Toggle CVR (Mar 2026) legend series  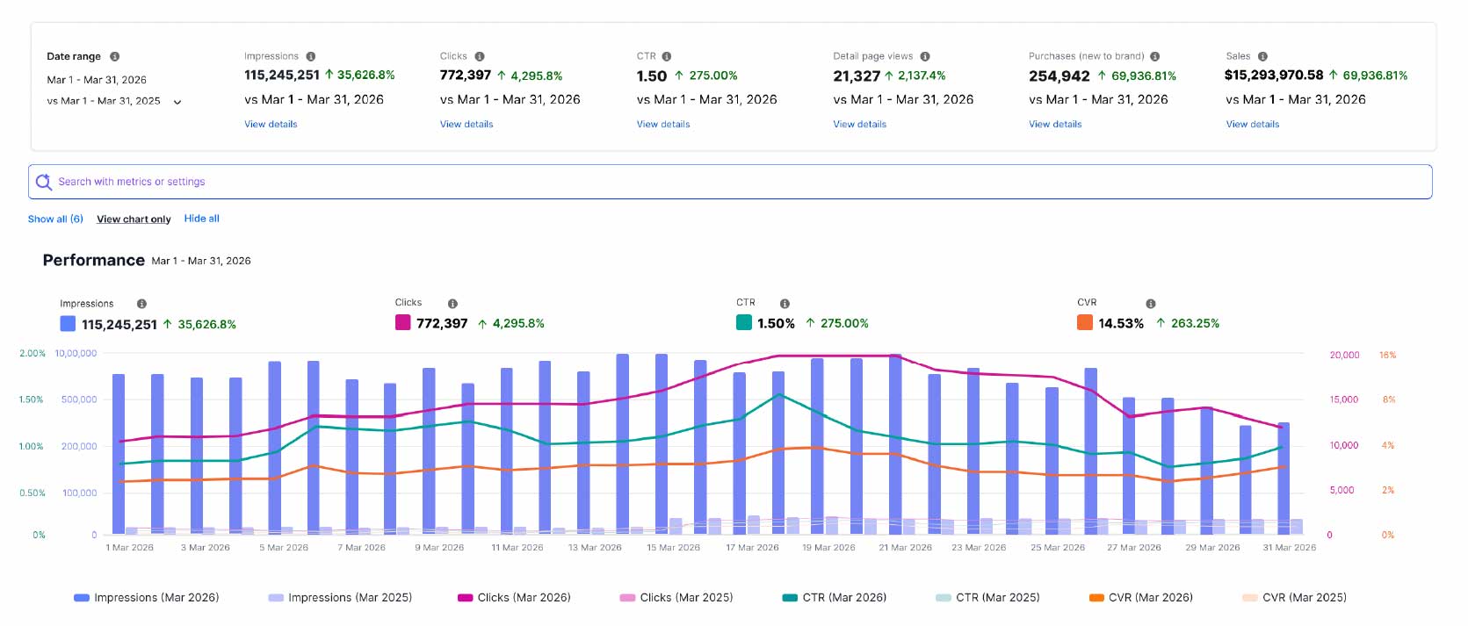[x=1141, y=598]
